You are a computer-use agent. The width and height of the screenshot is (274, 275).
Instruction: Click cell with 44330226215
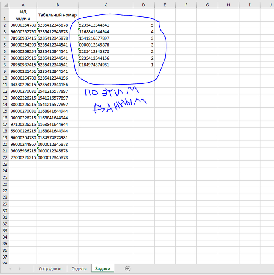tap(23, 85)
